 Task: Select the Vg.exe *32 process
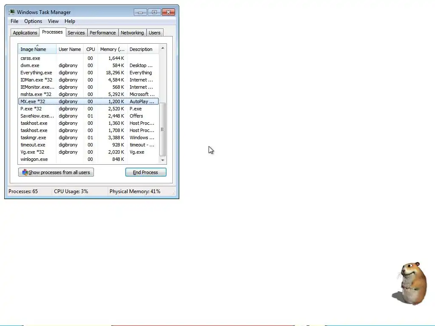pos(88,152)
